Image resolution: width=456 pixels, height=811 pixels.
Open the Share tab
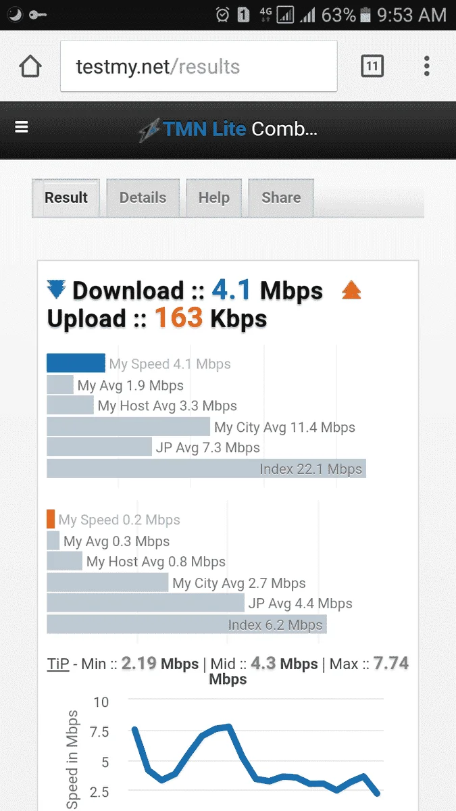281,198
